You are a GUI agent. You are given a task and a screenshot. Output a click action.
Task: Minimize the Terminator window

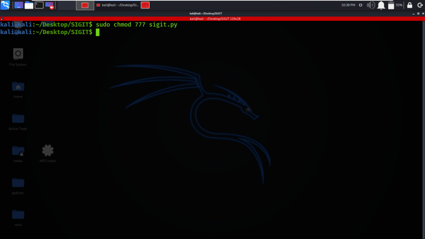tap(414, 14)
